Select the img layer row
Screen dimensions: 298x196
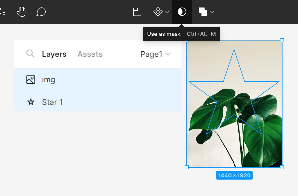point(98,79)
